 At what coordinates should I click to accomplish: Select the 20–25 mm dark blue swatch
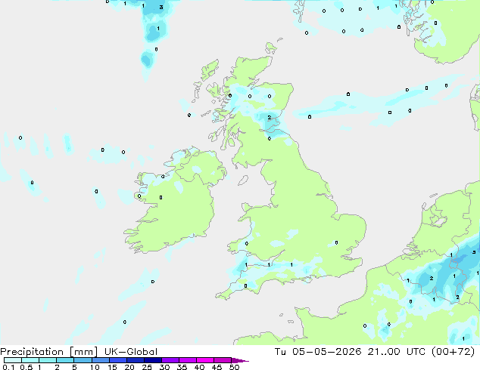pos(135,360)
